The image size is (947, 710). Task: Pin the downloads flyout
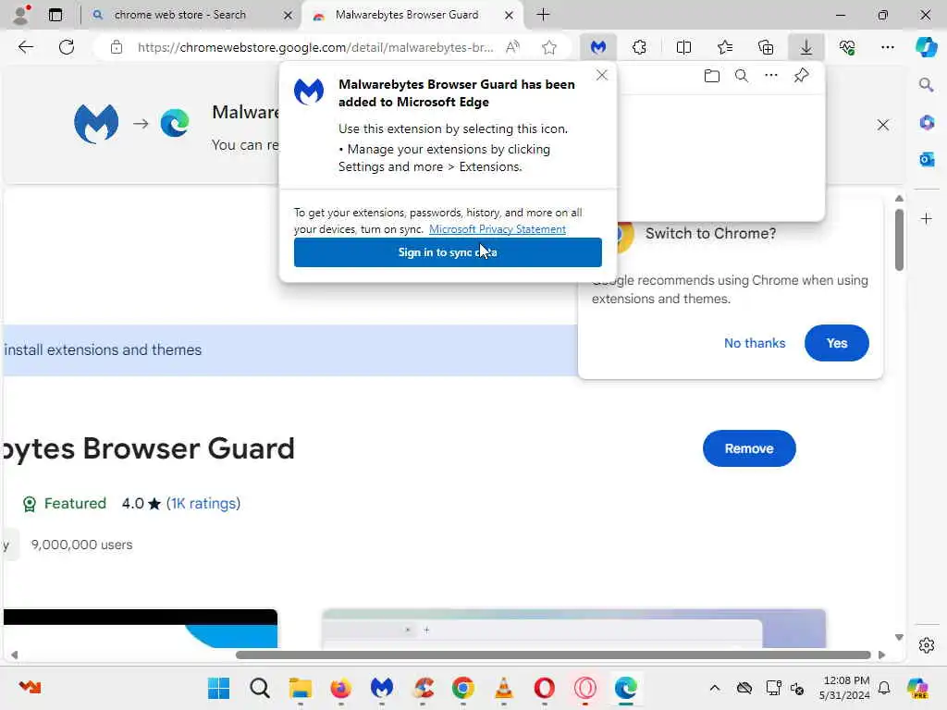pos(801,76)
